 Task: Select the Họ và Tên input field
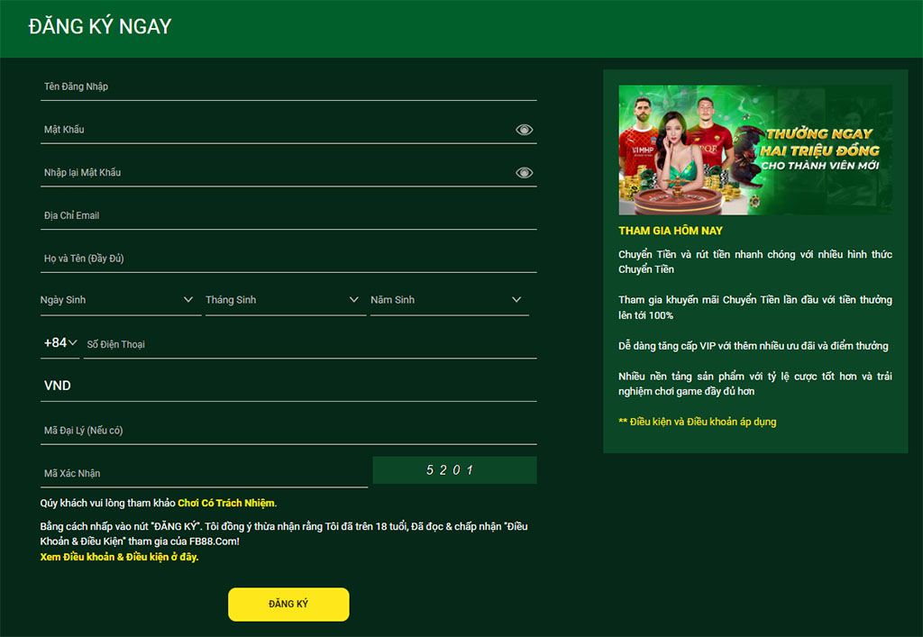tap(288, 259)
